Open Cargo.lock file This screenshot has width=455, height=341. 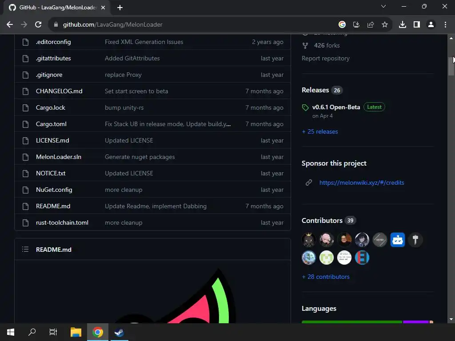coord(51,107)
